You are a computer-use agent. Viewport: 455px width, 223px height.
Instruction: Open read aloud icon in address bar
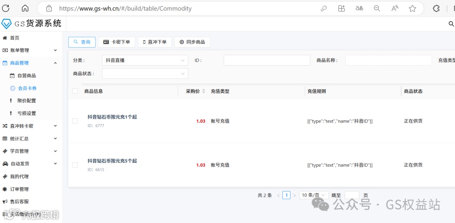(x=395, y=8)
